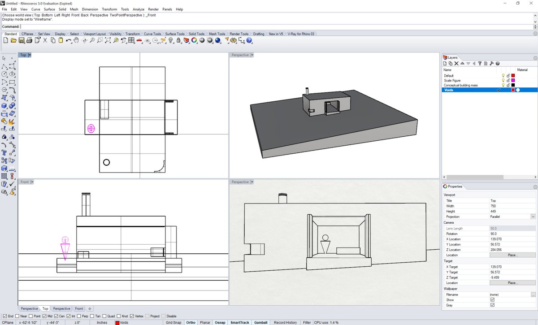Viewport: 538px width, 325px height.
Task: Save the model using the floppy disk icon
Action: [x=21, y=40]
